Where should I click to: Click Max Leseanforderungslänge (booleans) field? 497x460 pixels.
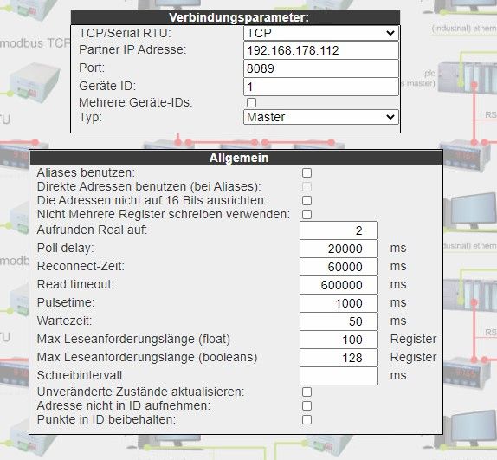[x=339, y=358]
